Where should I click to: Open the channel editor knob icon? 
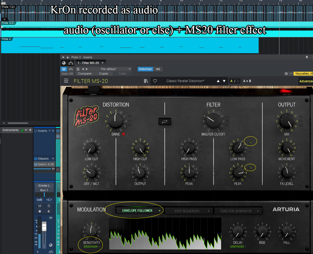pyautogui.click(x=64, y=63)
